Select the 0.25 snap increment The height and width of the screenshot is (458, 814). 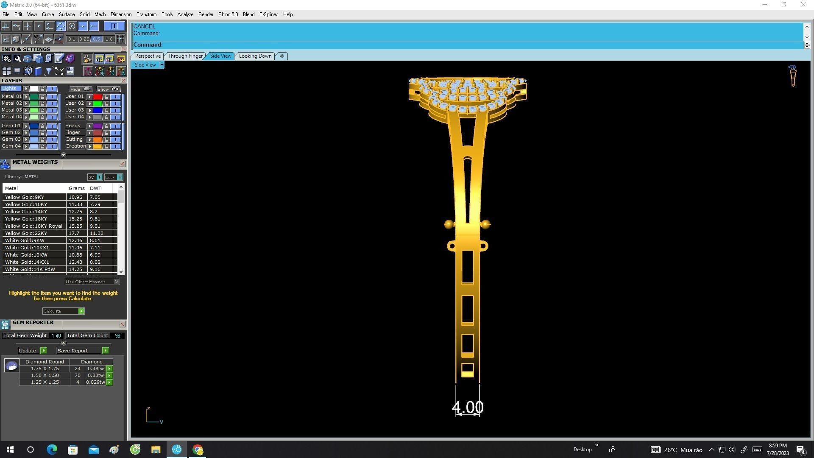point(84,39)
